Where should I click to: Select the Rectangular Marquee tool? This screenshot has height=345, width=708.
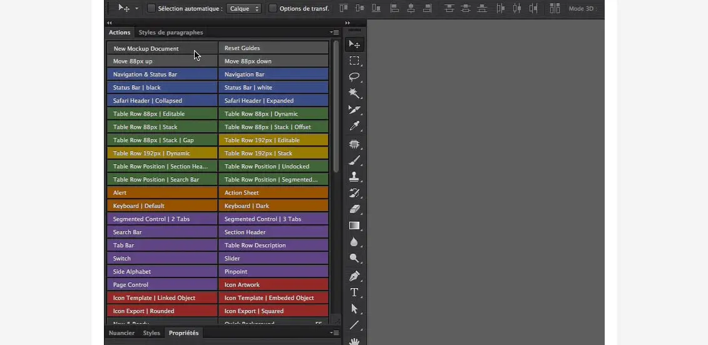[354, 61]
